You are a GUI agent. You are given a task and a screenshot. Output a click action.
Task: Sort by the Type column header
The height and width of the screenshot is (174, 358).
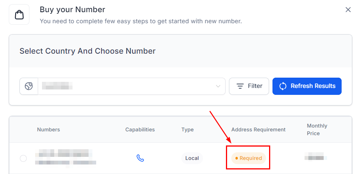(187, 129)
